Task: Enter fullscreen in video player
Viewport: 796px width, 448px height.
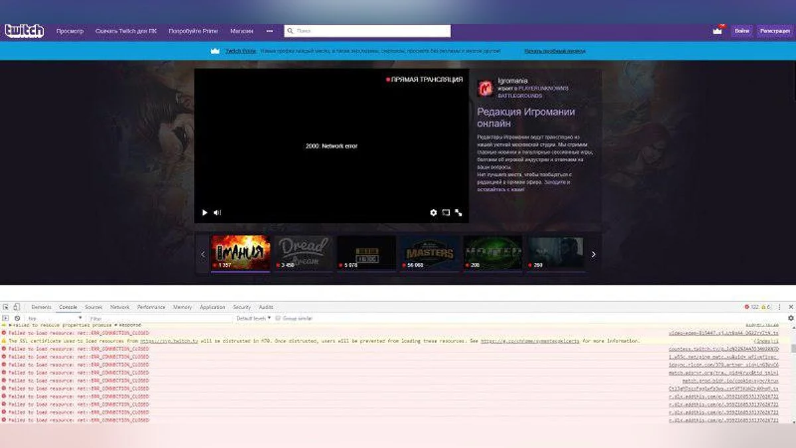Action: pos(458,212)
